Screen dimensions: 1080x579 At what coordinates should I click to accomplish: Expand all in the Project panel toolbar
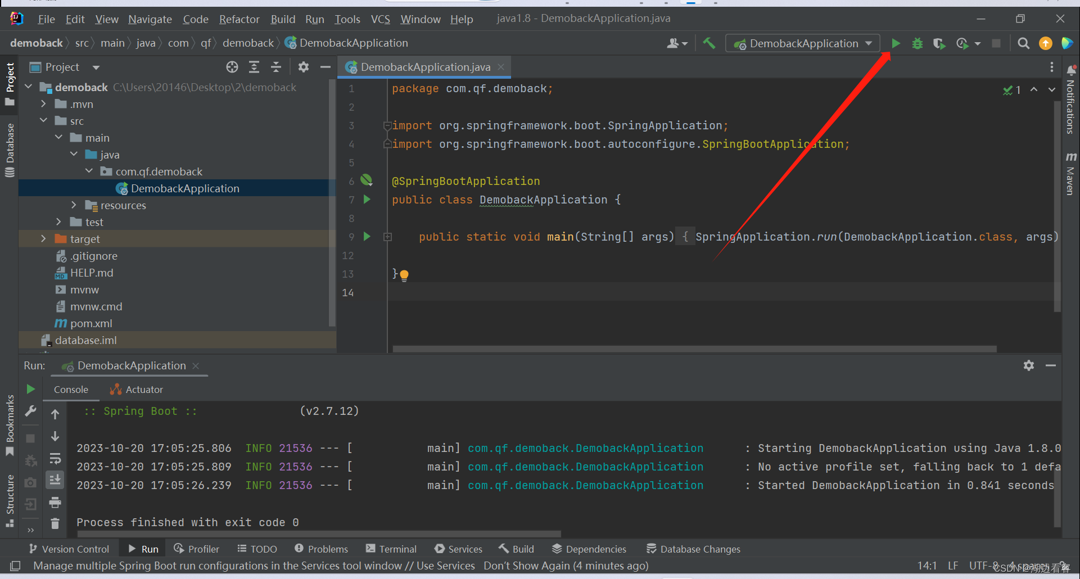pyautogui.click(x=254, y=67)
